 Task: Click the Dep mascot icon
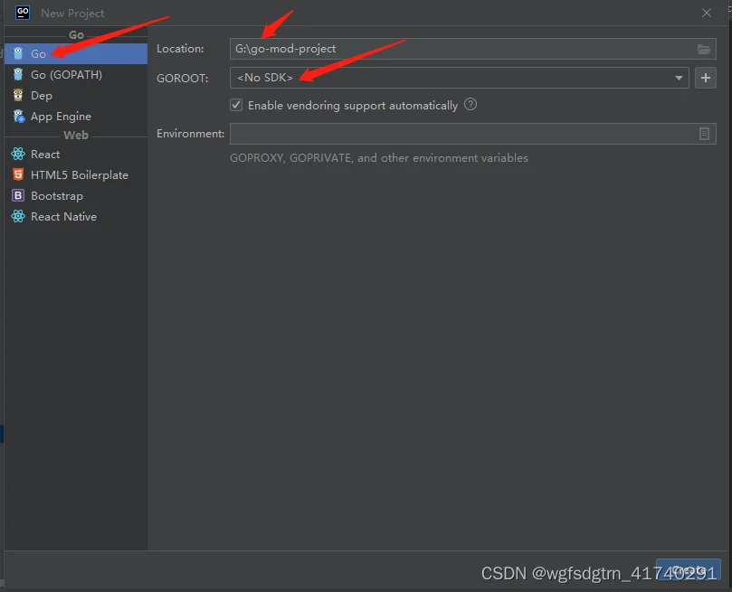(18, 96)
